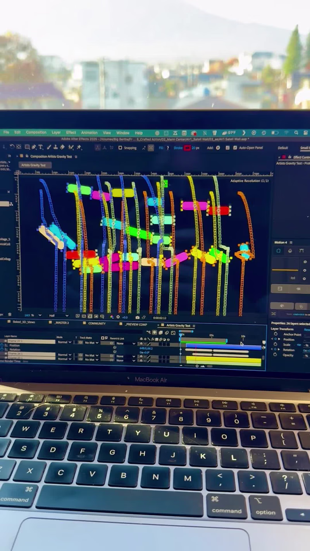Open the Motion 4 home icon

click(x=278, y=251)
